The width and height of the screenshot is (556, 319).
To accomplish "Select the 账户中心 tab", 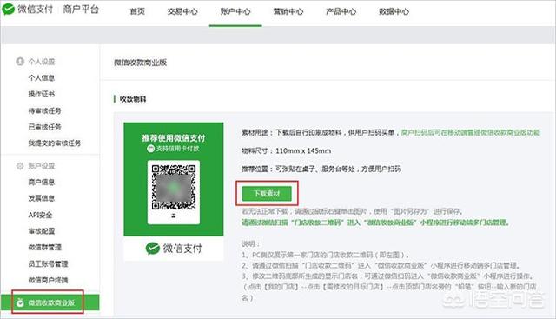I will [235, 11].
